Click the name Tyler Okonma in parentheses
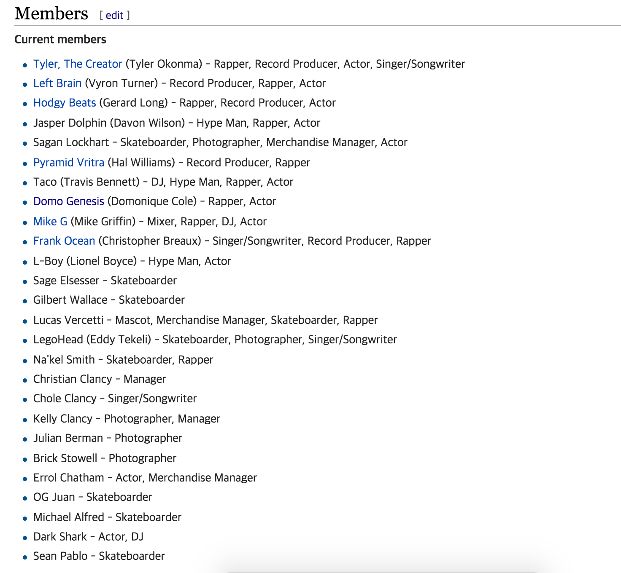621x573 pixels. 164,64
